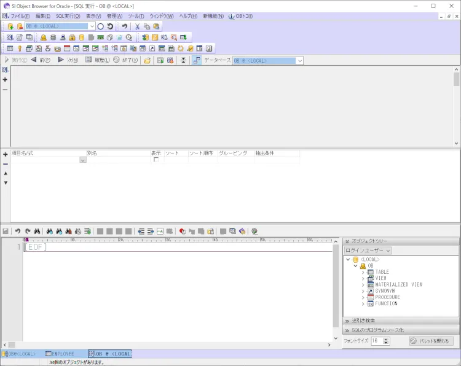The width and height of the screenshot is (461, 366).
Task: Open the ファイル(F) menu
Action: [x=20, y=16]
